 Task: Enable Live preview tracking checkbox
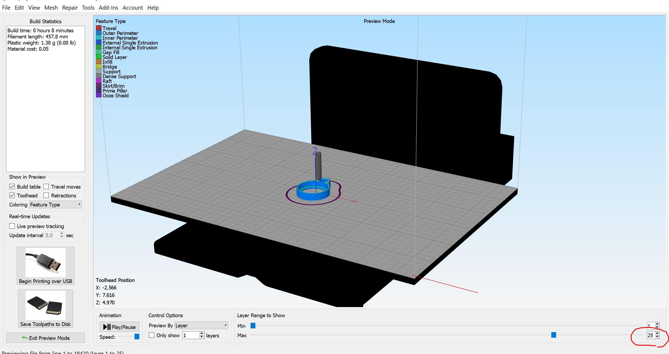pyautogui.click(x=12, y=226)
